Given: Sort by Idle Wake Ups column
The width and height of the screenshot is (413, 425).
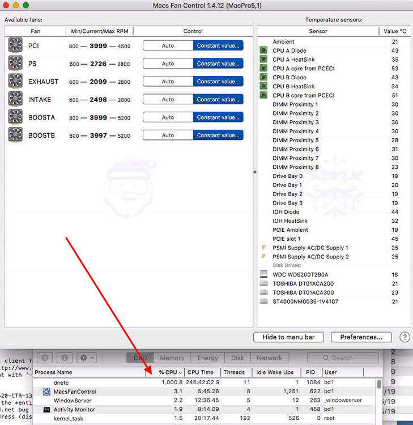Looking at the screenshot, I should [x=276, y=372].
